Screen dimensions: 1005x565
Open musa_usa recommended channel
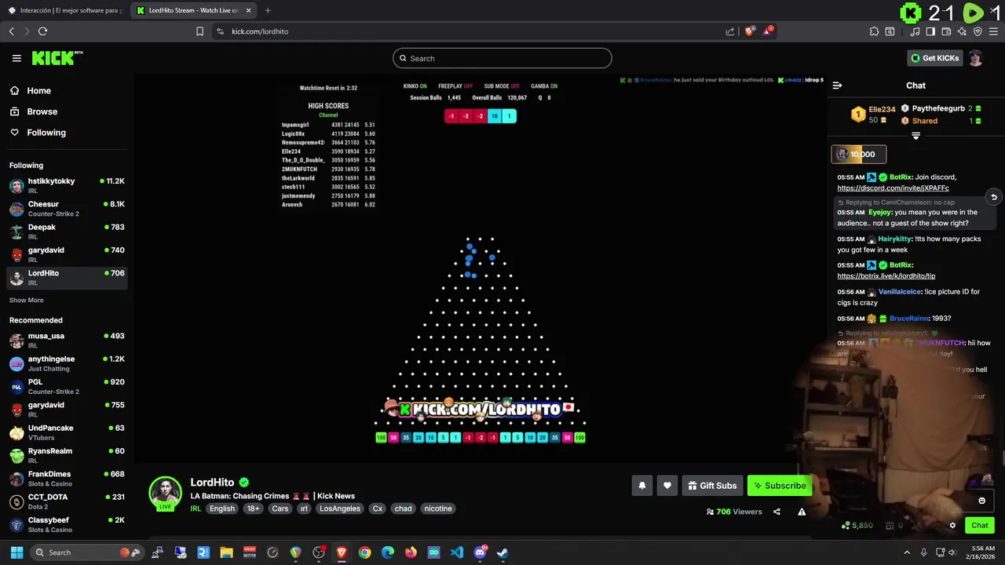pyautogui.click(x=67, y=340)
